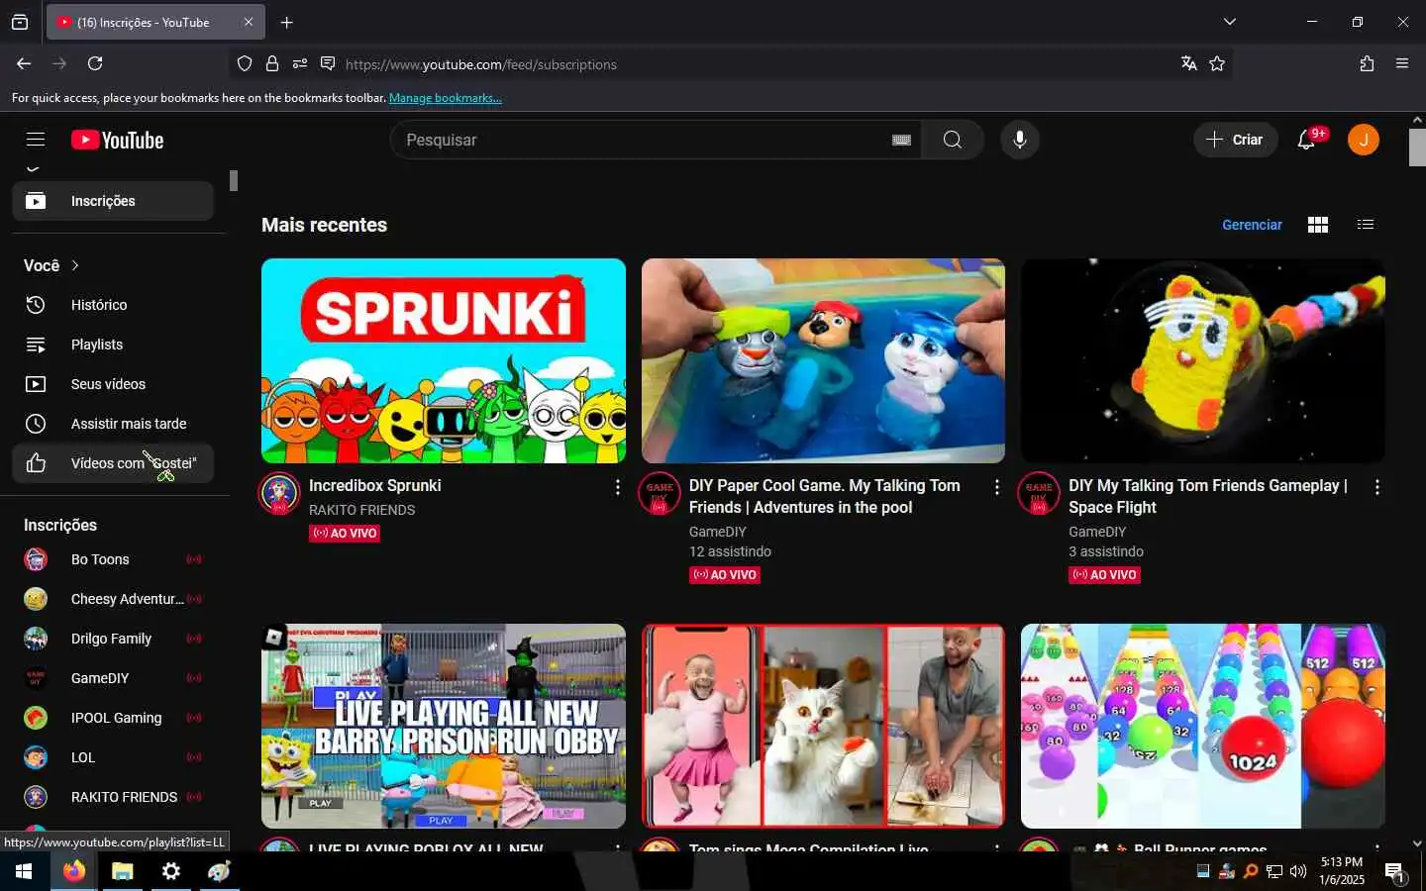Open Playlists in sidebar
This screenshot has width=1426, height=891.
pyautogui.click(x=113, y=345)
